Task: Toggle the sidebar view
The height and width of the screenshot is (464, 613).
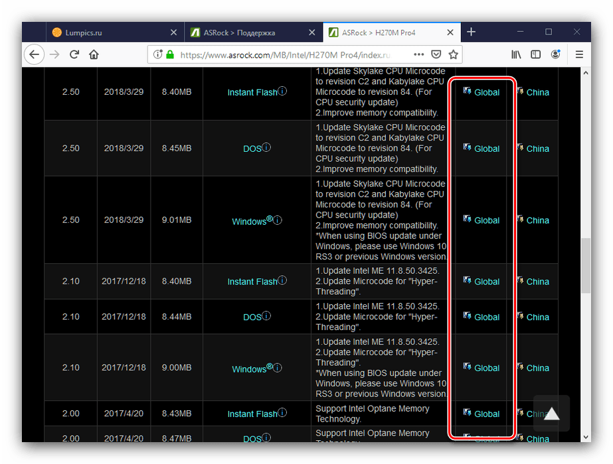Action: (x=535, y=54)
